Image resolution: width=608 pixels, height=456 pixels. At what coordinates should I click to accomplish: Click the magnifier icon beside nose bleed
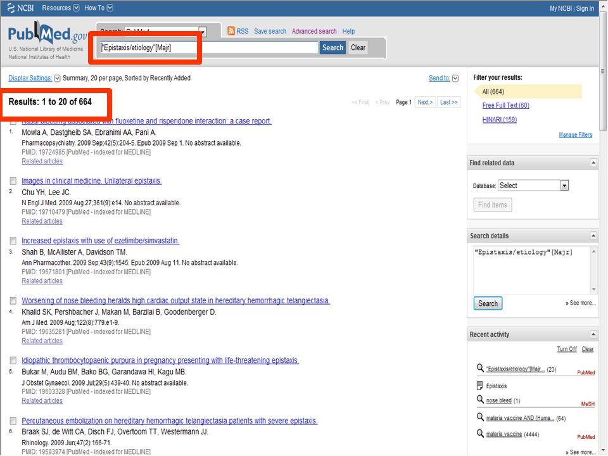pyautogui.click(x=480, y=400)
